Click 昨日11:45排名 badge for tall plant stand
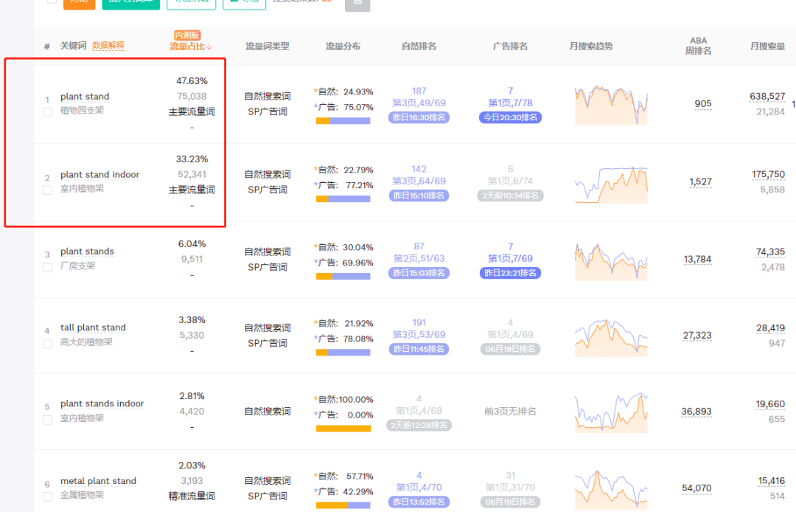796x512 pixels. (x=419, y=350)
